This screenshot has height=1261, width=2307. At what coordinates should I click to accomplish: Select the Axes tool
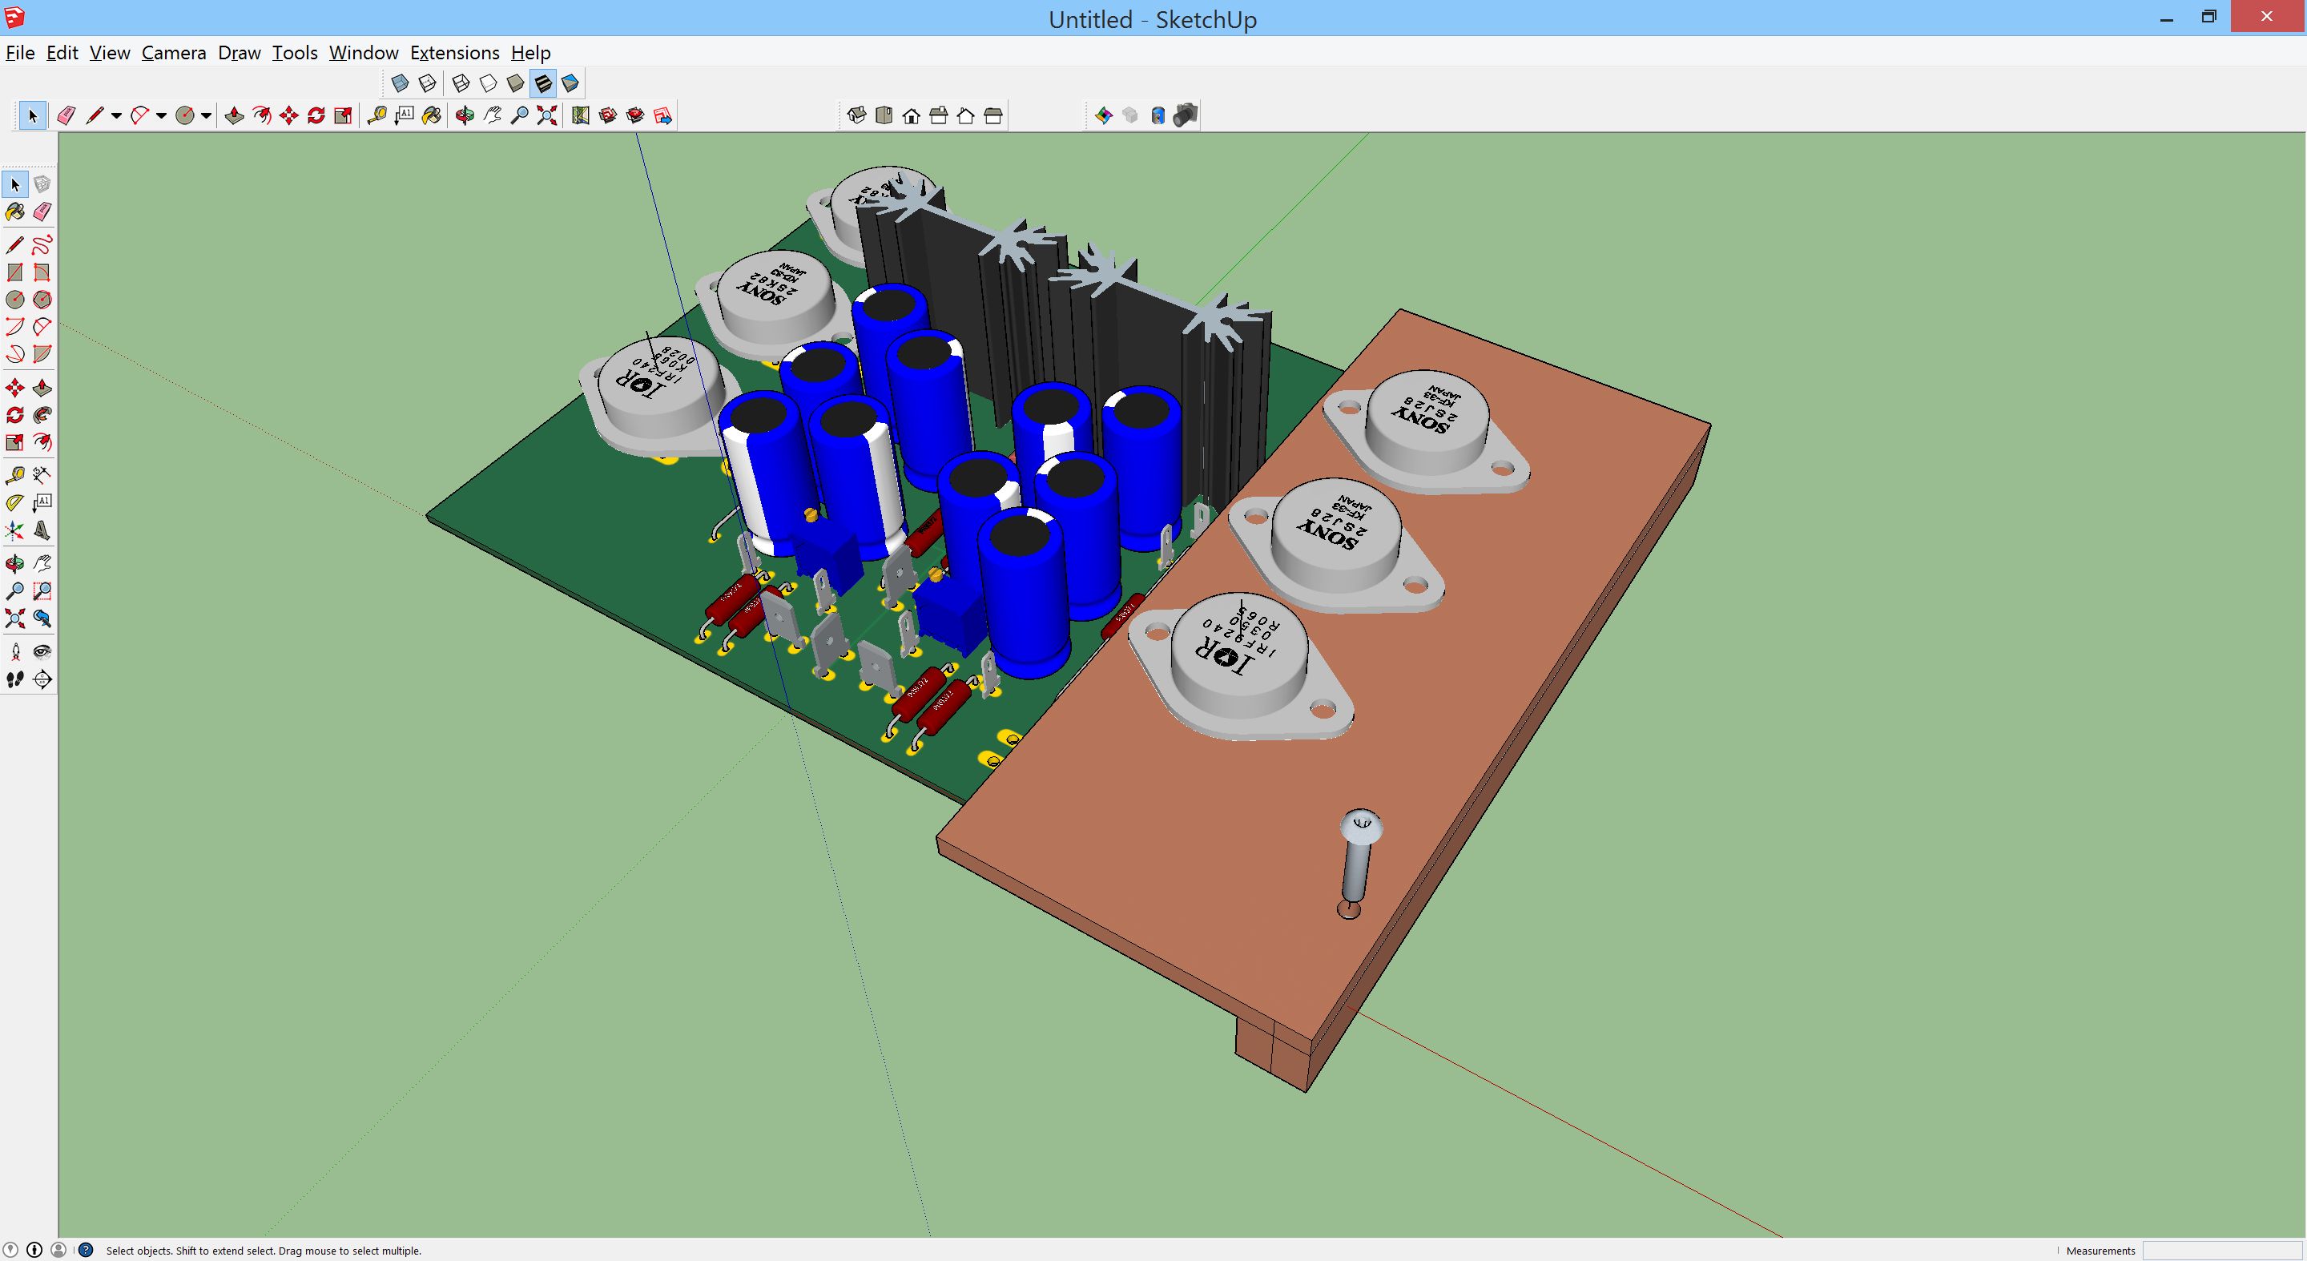15,531
